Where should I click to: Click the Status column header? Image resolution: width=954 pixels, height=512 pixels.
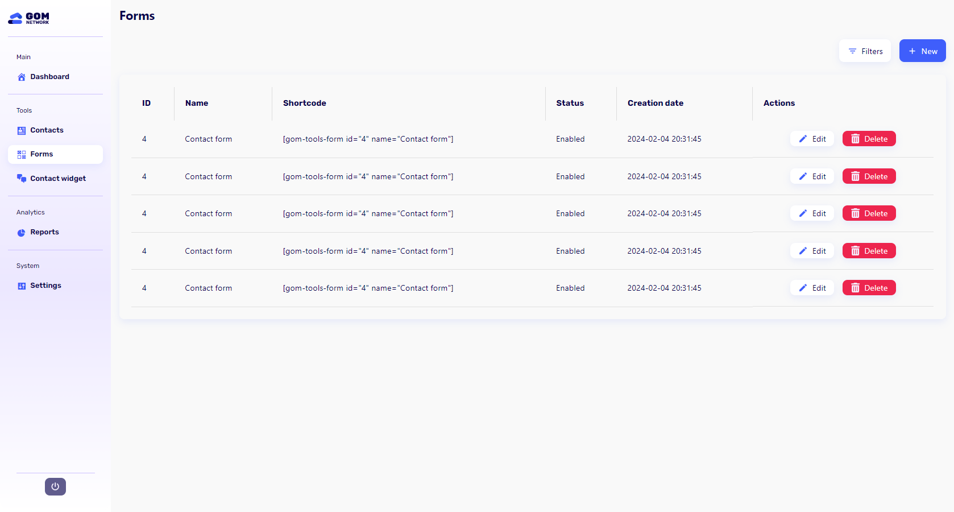pyautogui.click(x=570, y=103)
